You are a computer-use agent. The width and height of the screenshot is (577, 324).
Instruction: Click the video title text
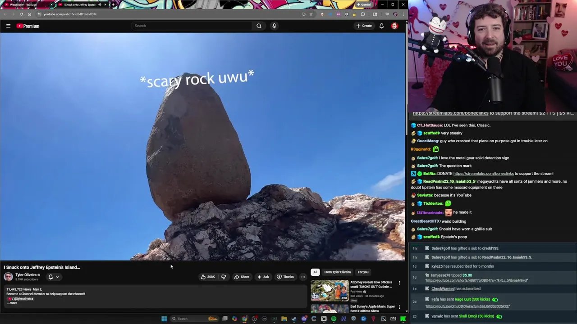[x=42, y=267]
